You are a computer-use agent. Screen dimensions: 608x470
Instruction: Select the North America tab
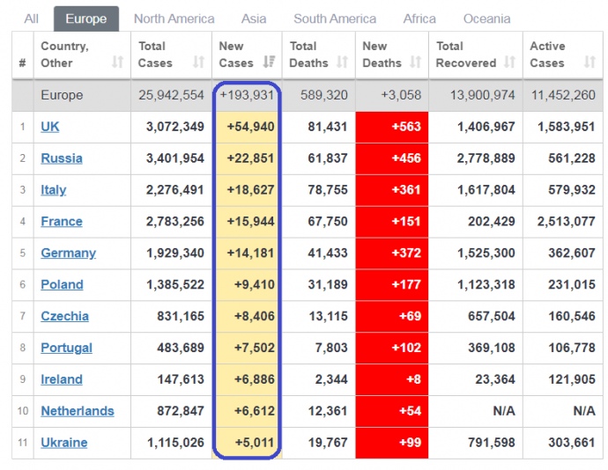pos(174,18)
